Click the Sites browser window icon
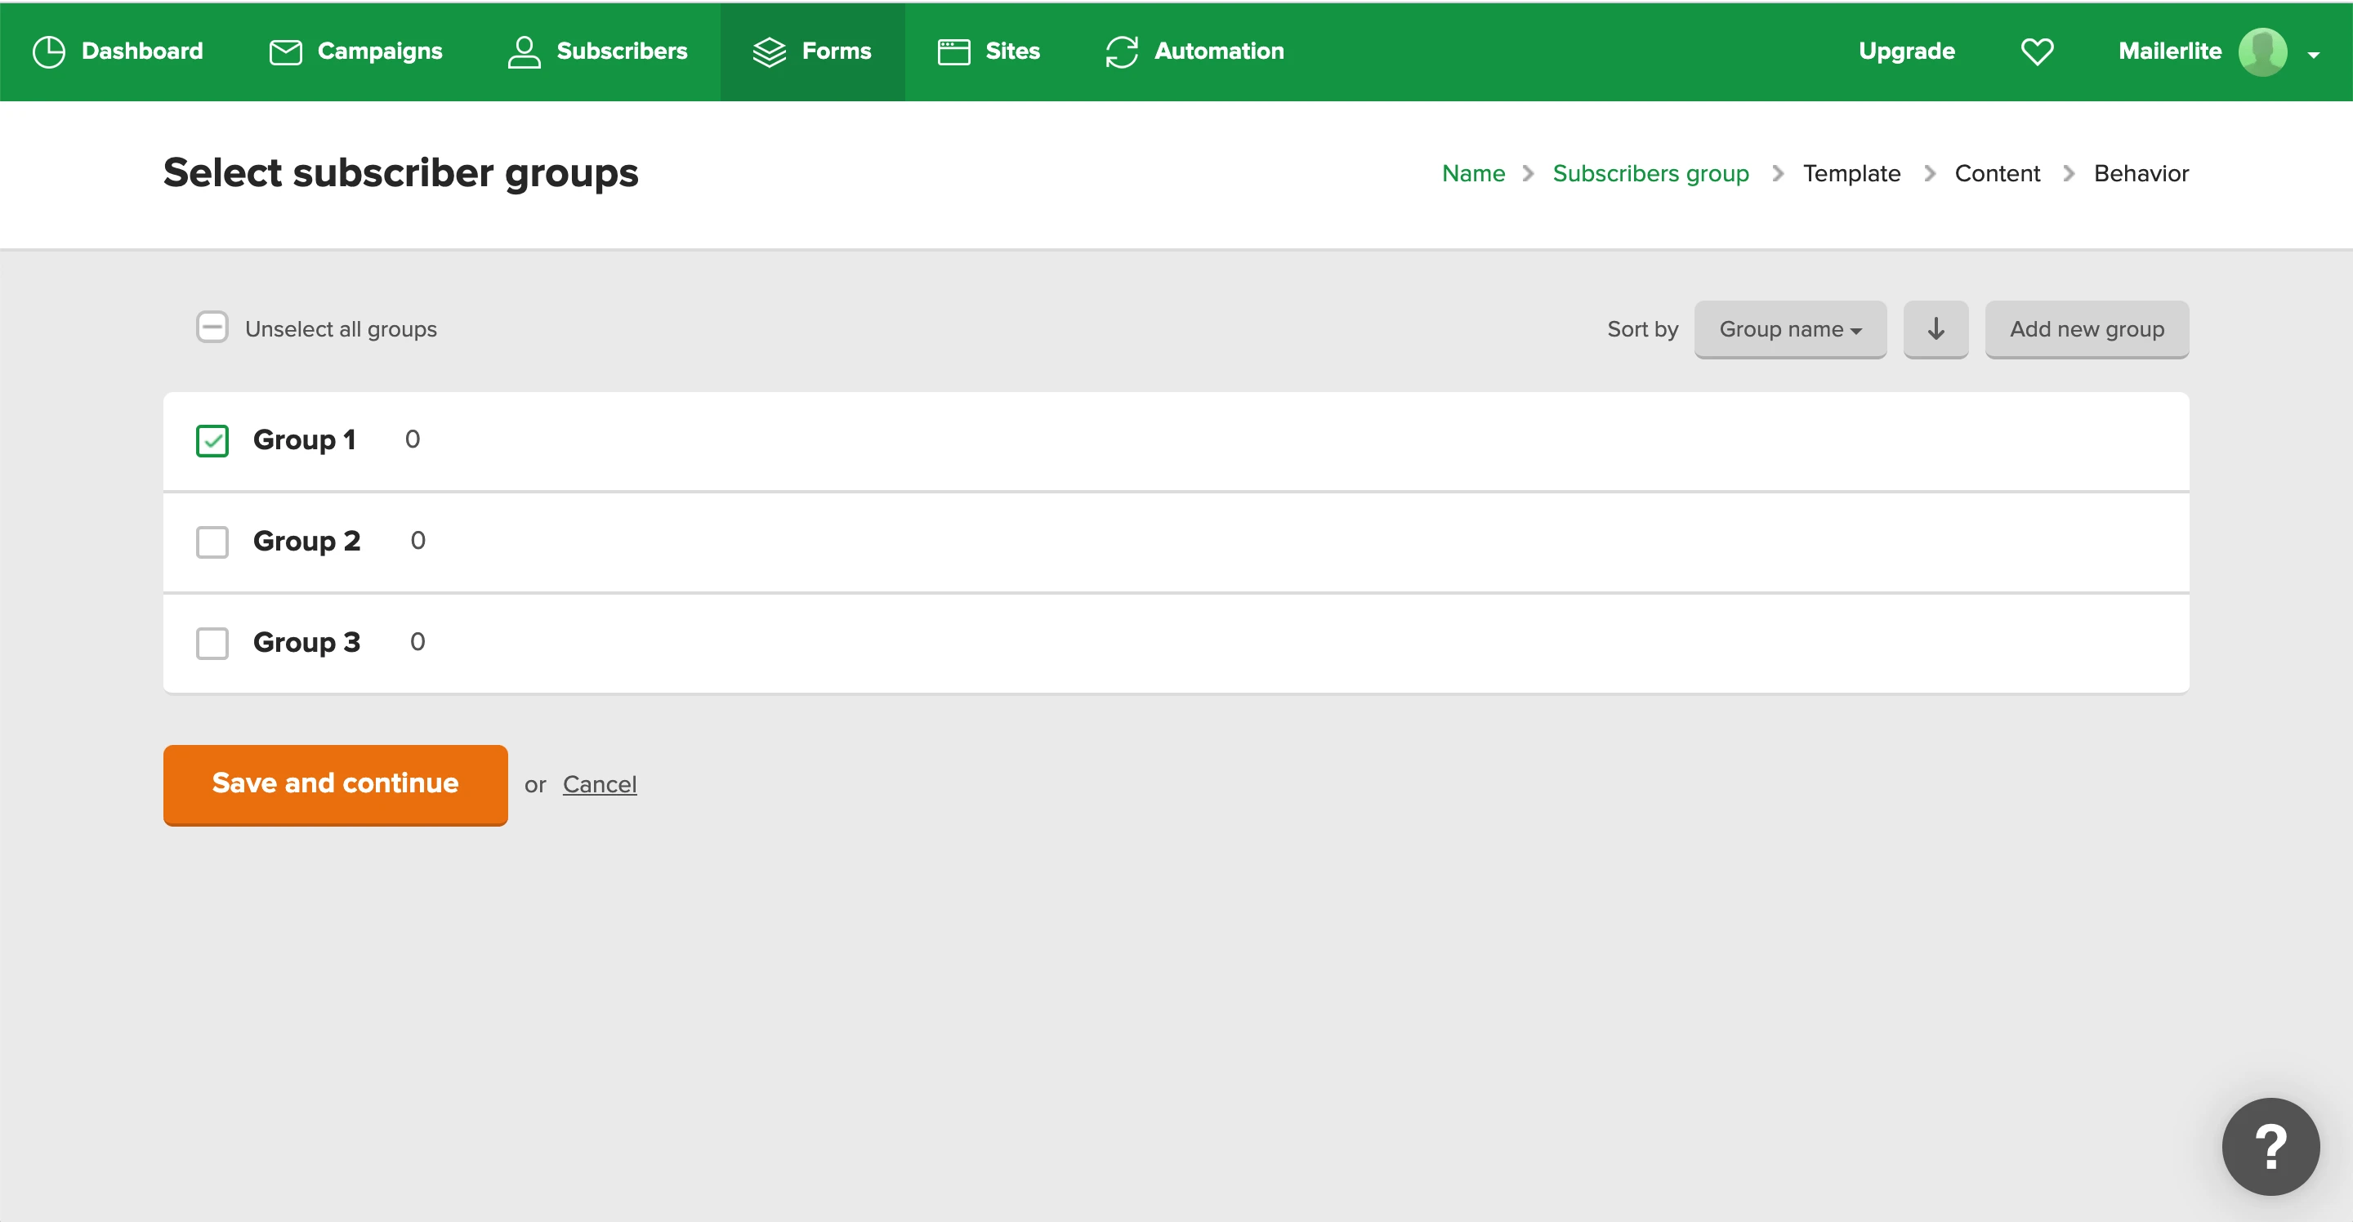 [x=953, y=52]
